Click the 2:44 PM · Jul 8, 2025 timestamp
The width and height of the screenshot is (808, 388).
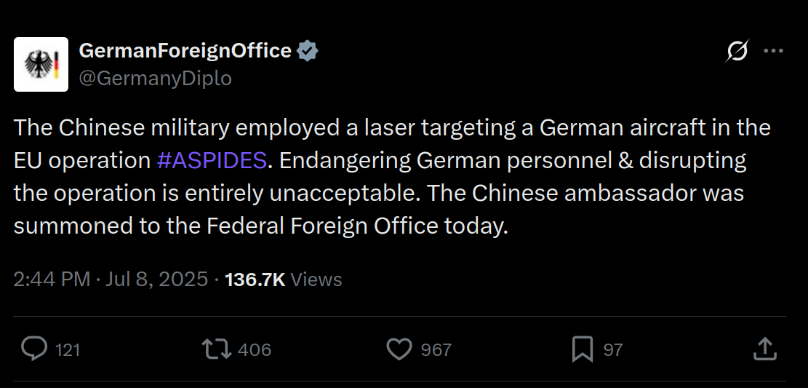(111, 279)
